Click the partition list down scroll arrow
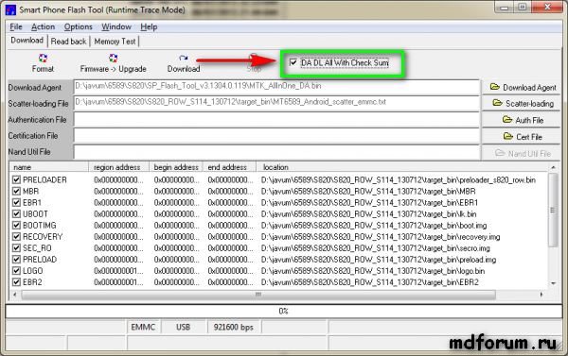 point(553,283)
